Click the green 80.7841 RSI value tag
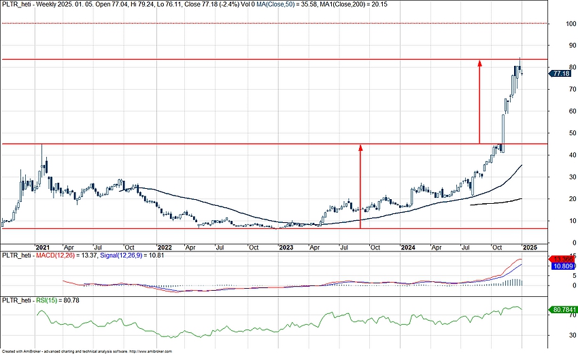 pos(562,310)
